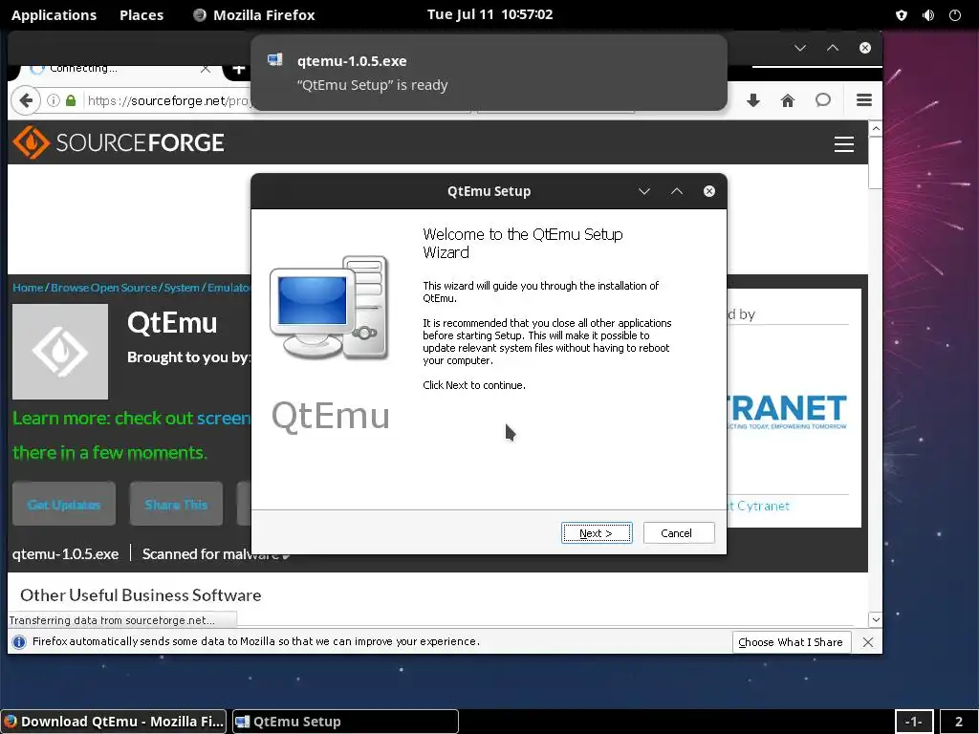The width and height of the screenshot is (979, 734).
Task: Click the green padlock security icon
Action: point(71,100)
